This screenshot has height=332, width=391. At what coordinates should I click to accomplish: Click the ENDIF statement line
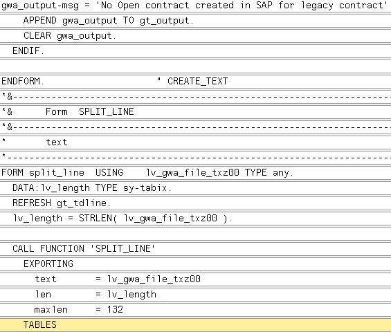195,51
